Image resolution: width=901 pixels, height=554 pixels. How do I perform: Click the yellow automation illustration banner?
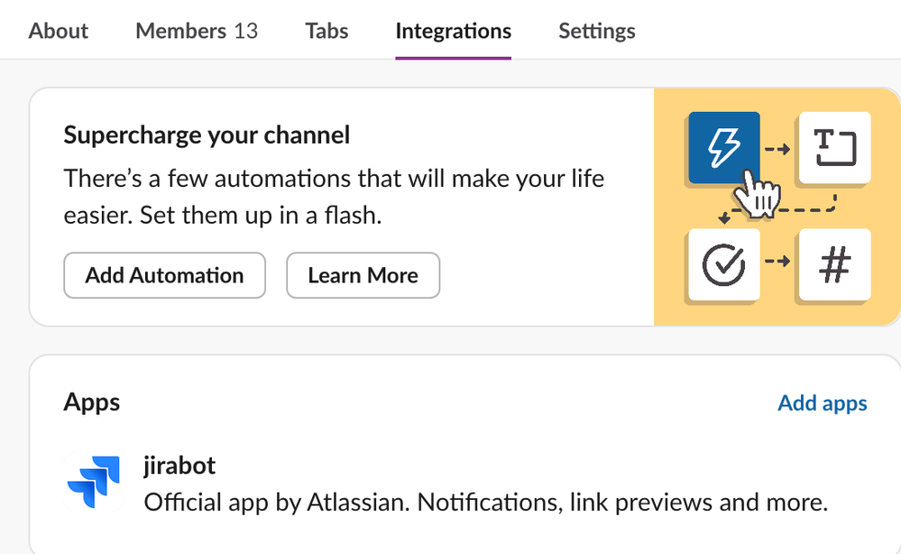pos(777,206)
